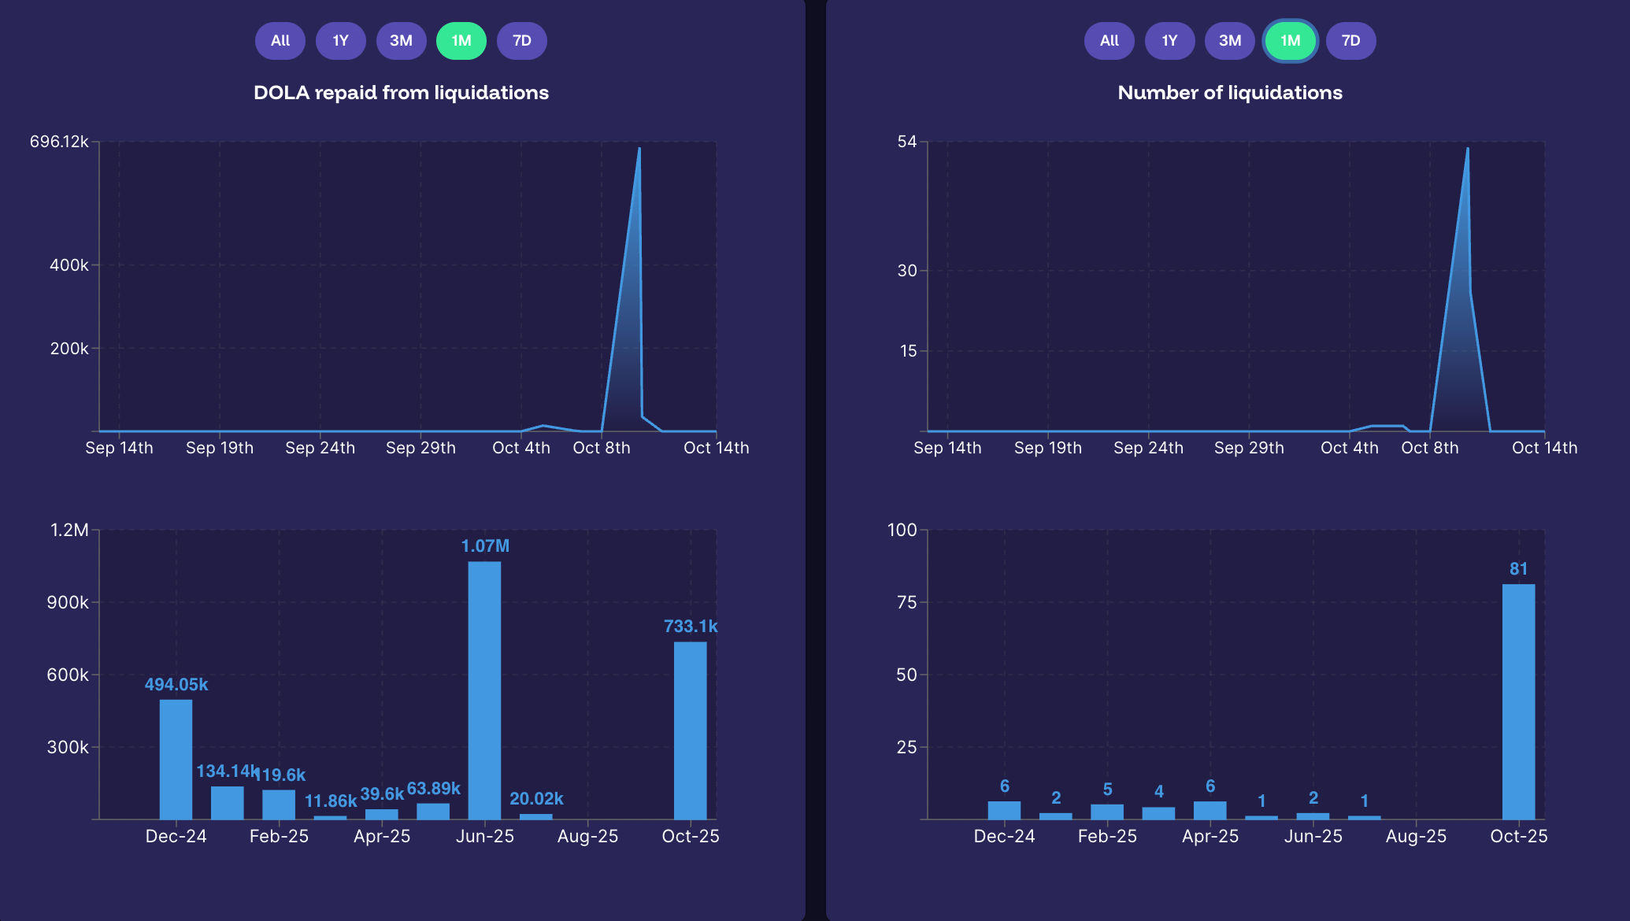
Task: Select 1Y range for DOLA repaid chart
Action: click(340, 41)
